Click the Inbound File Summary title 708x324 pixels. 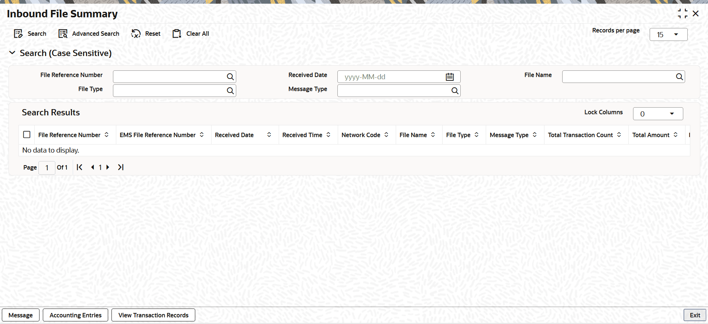click(x=62, y=14)
